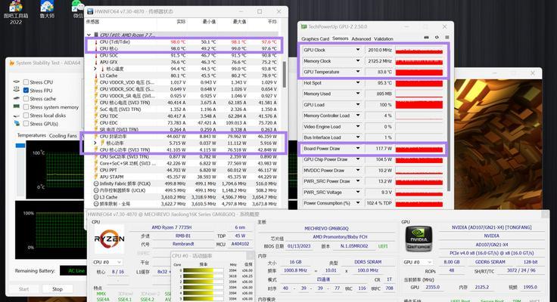Click the GPU-Z refresh icon
The width and height of the screenshot is (557, 302).
[437, 38]
